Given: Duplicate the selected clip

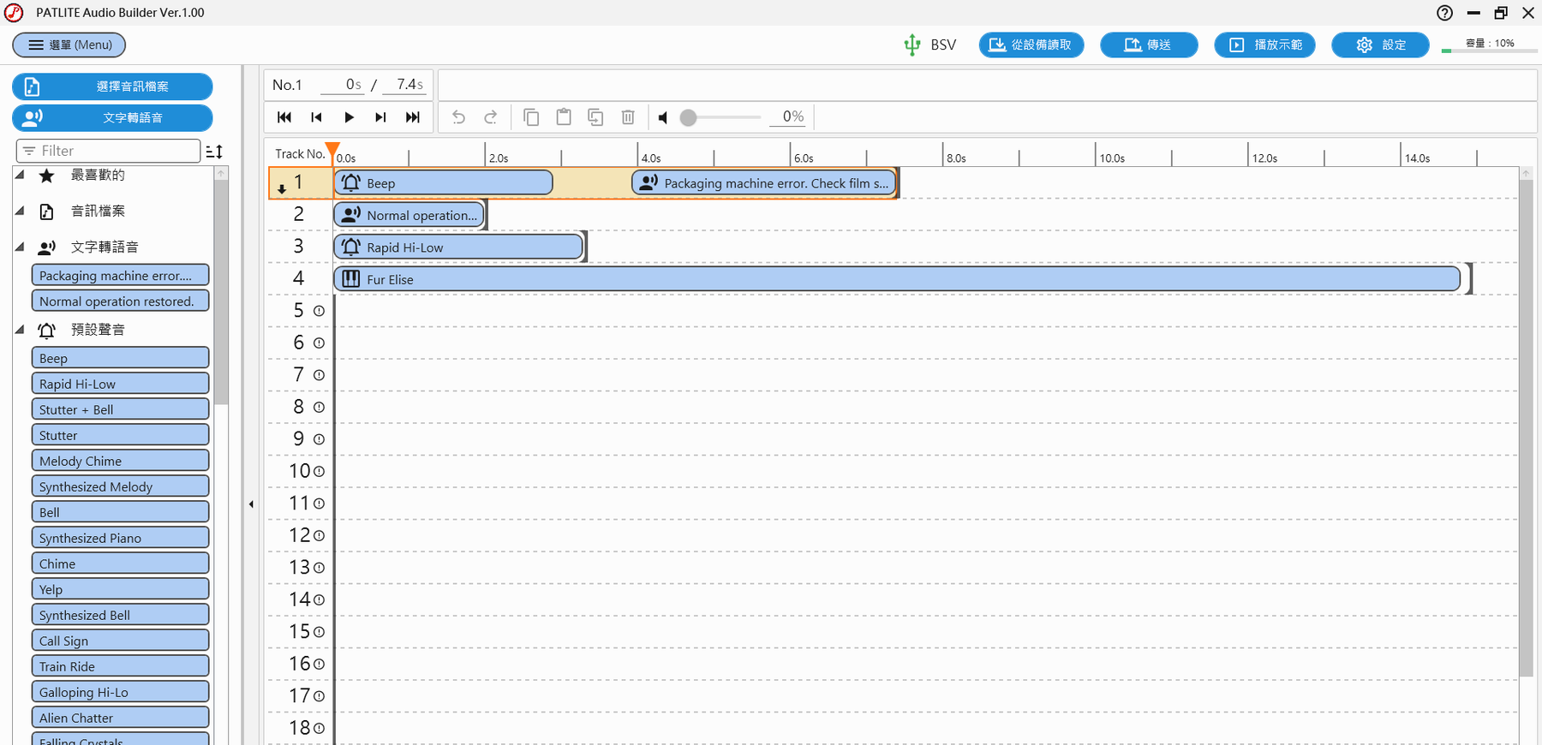Looking at the screenshot, I should tap(595, 117).
